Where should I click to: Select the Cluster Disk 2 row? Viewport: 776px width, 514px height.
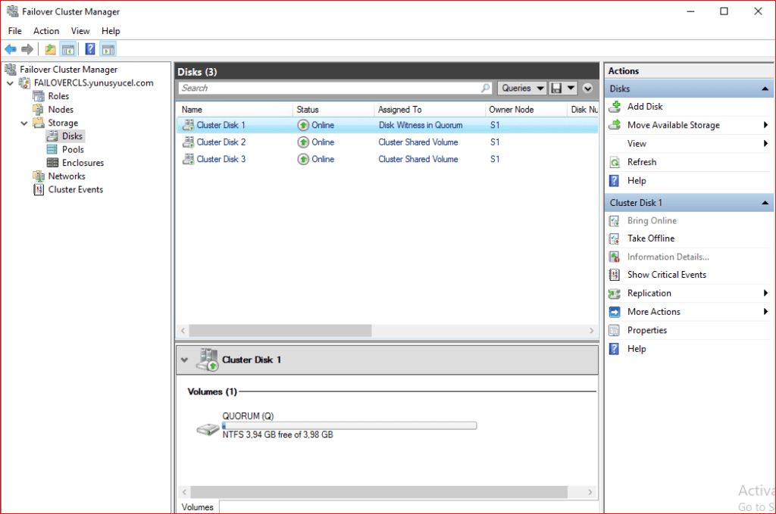click(x=387, y=142)
